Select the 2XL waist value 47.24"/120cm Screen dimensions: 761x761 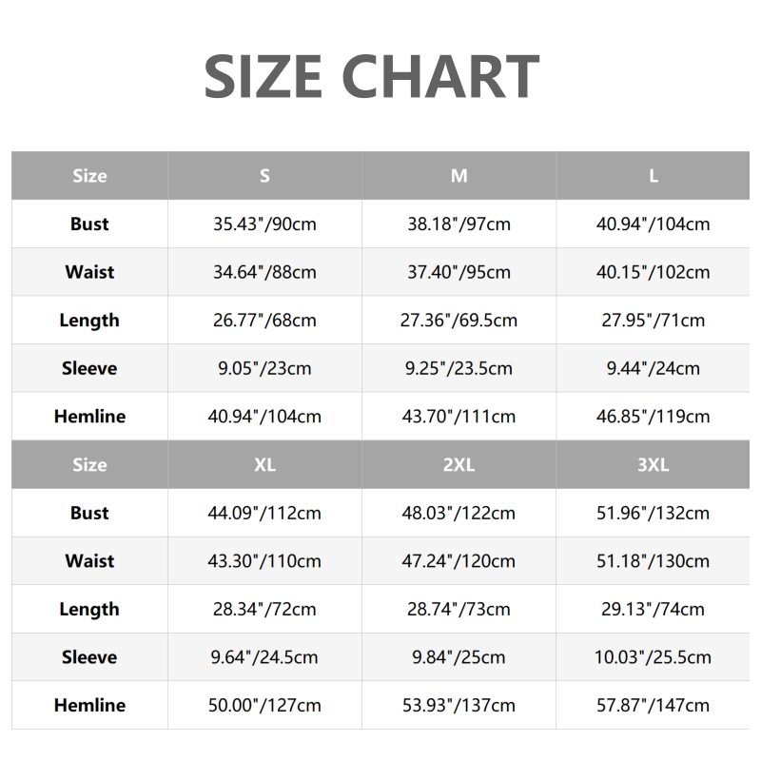point(459,561)
